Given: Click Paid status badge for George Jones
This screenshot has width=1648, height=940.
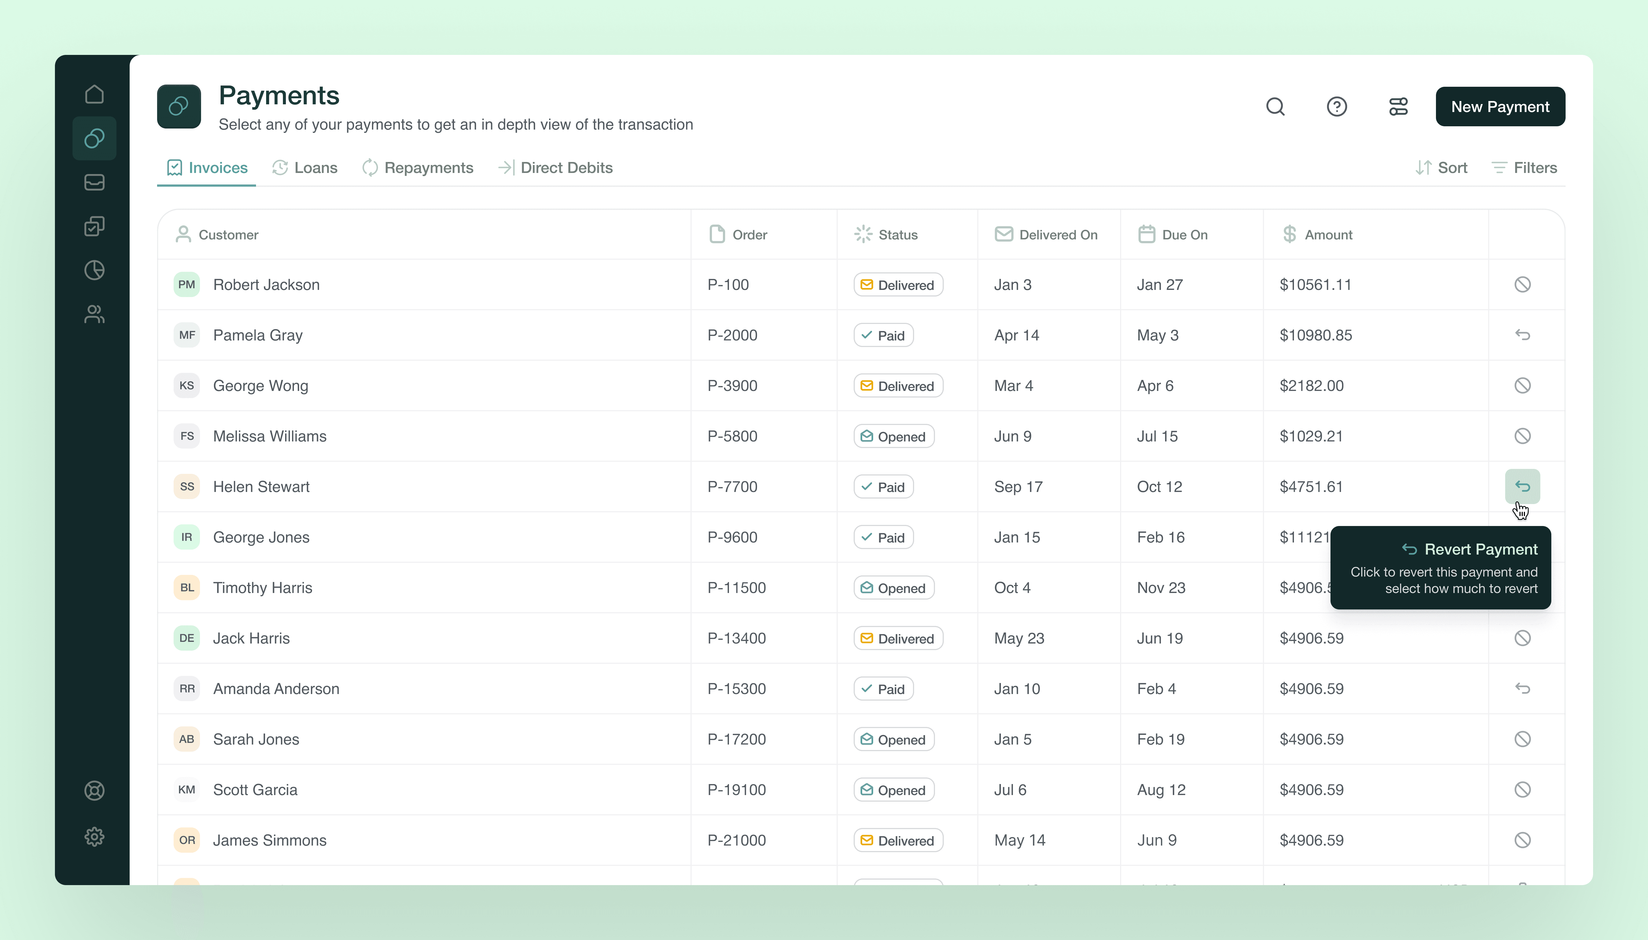Looking at the screenshot, I should point(883,537).
